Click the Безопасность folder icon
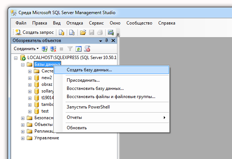Viewport: 232px width, 159px height. pos(29,118)
